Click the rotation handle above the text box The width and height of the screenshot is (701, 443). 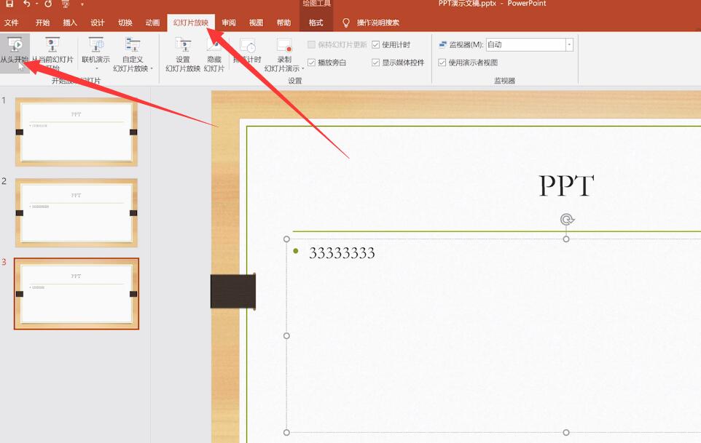[x=566, y=220]
